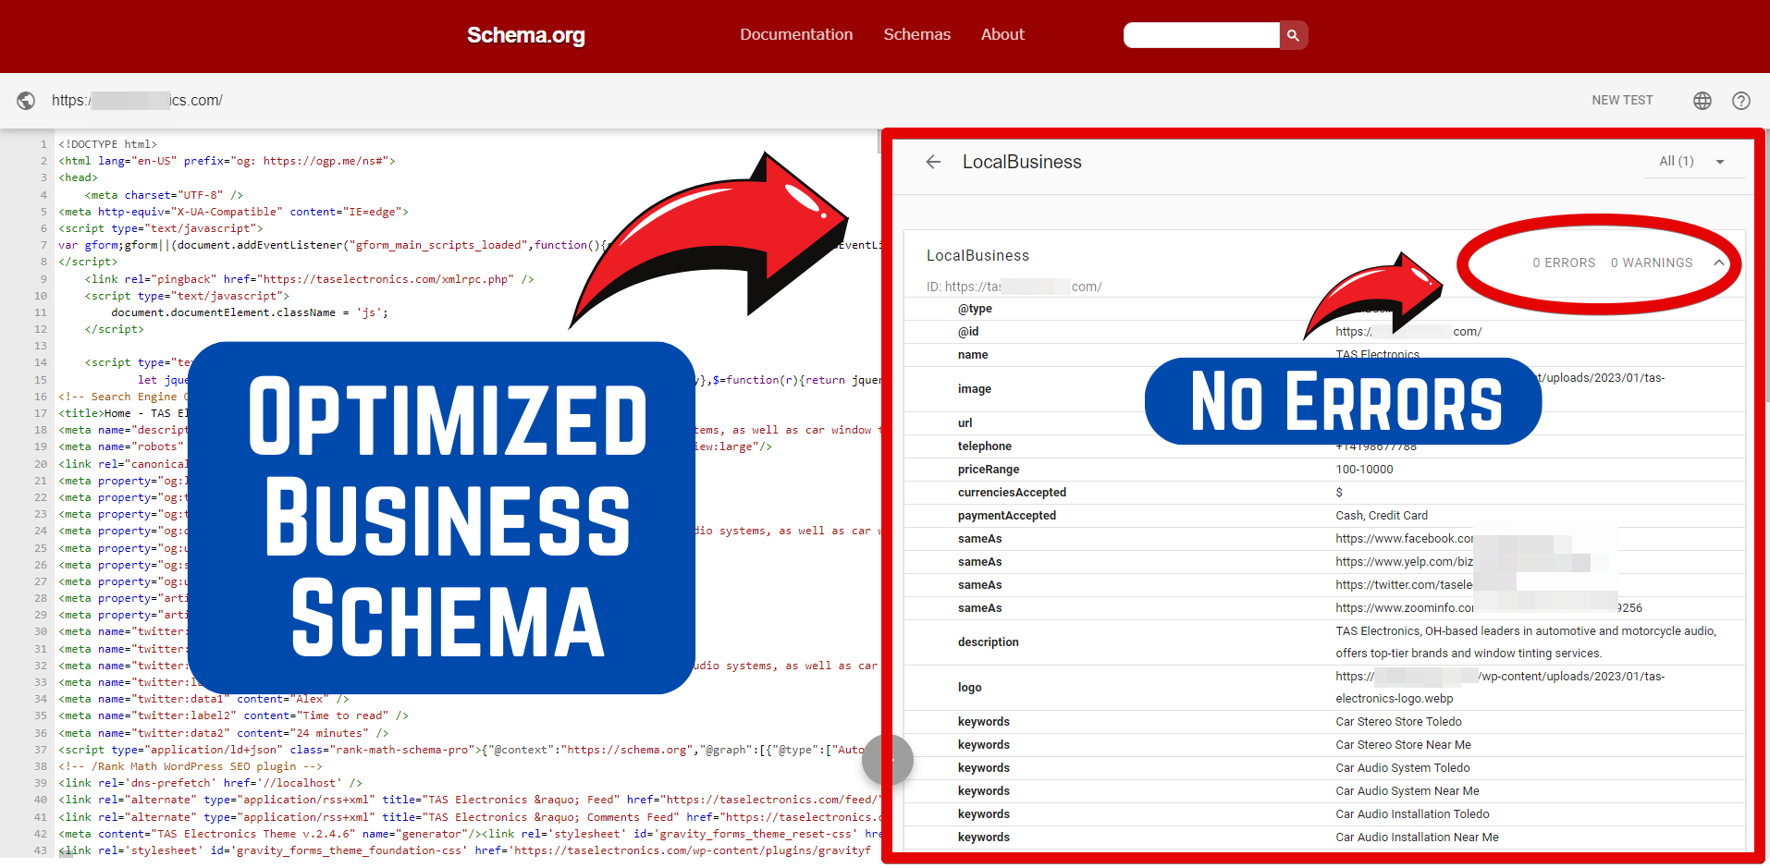This screenshot has height=868, width=1770.
Task: Click the meta charset UTF-8 line
Action: coord(164,195)
